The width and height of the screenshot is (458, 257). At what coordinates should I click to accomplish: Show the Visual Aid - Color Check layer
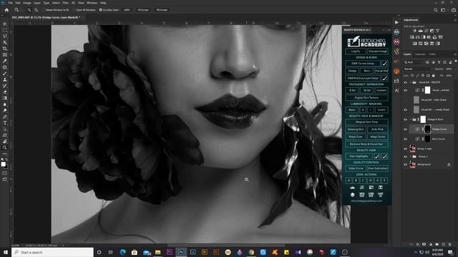click(x=405, y=100)
